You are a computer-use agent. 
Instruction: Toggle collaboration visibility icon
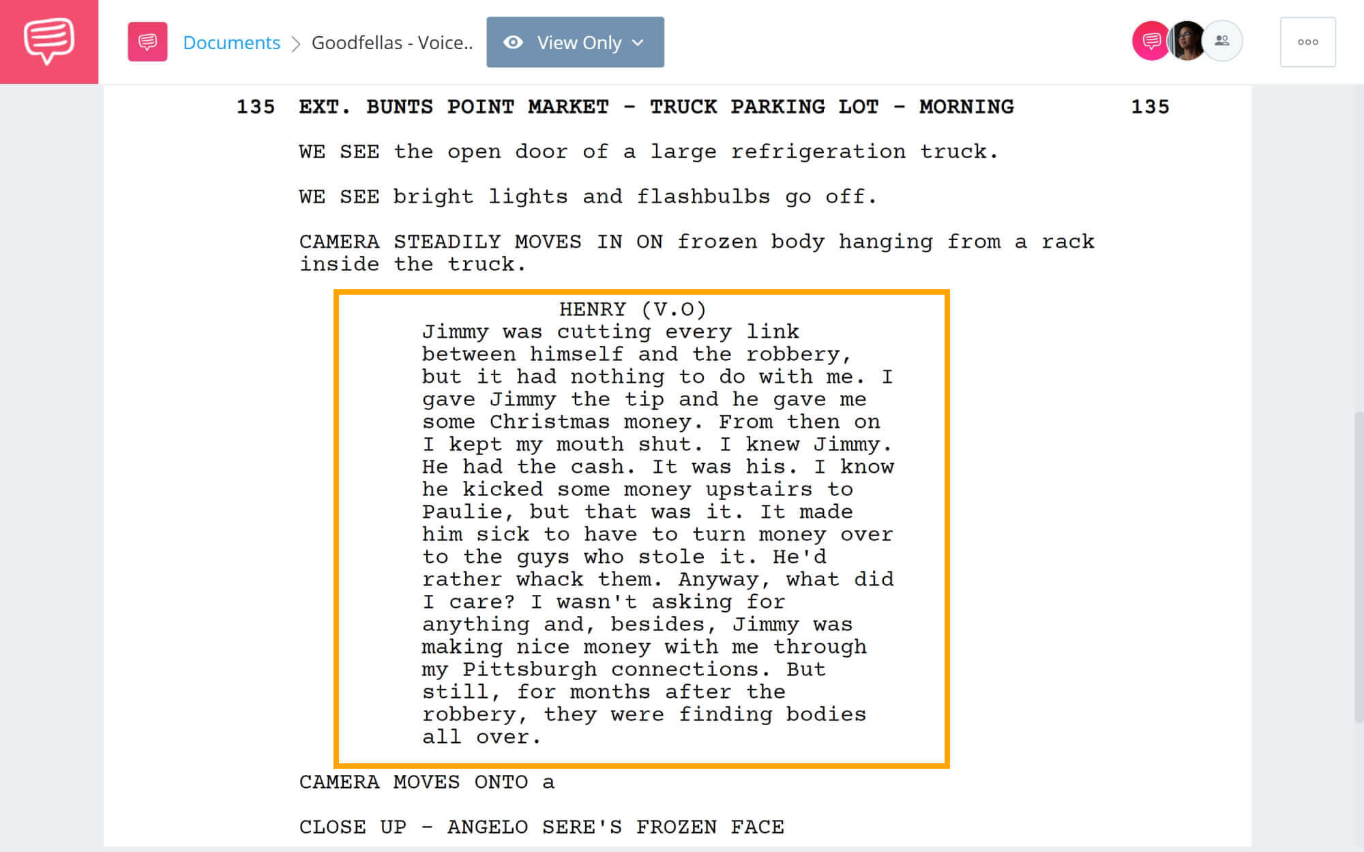tap(1221, 41)
